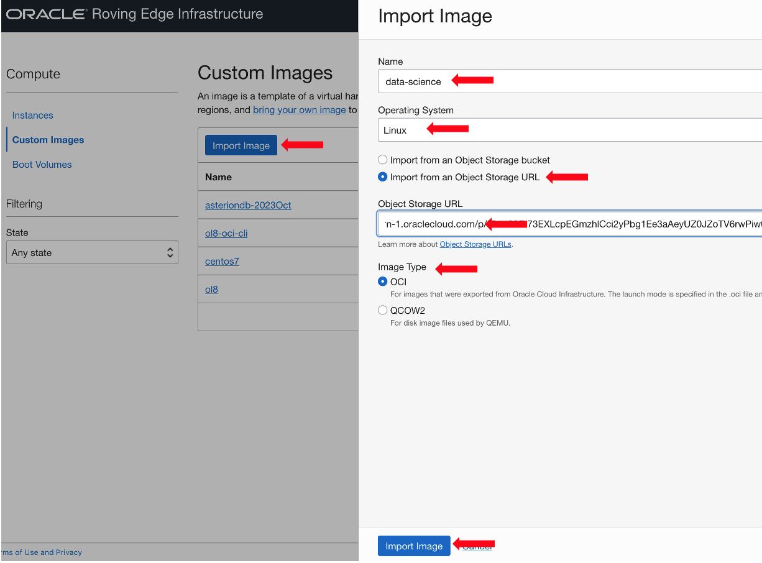Click the blue Import Image button above the list
The width and height of the screenshot is (762, 563).
pos(241,145)
